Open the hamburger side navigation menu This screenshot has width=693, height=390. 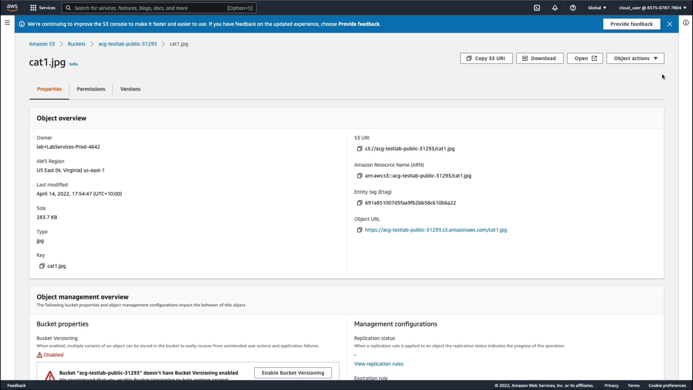(7, 23)
